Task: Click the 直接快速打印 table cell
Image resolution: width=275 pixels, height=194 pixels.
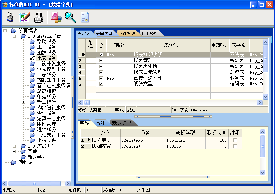Action: (148, 78)
